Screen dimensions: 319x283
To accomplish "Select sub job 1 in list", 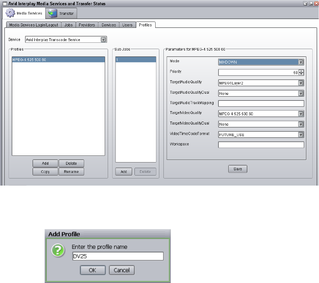I will point(136,60).
